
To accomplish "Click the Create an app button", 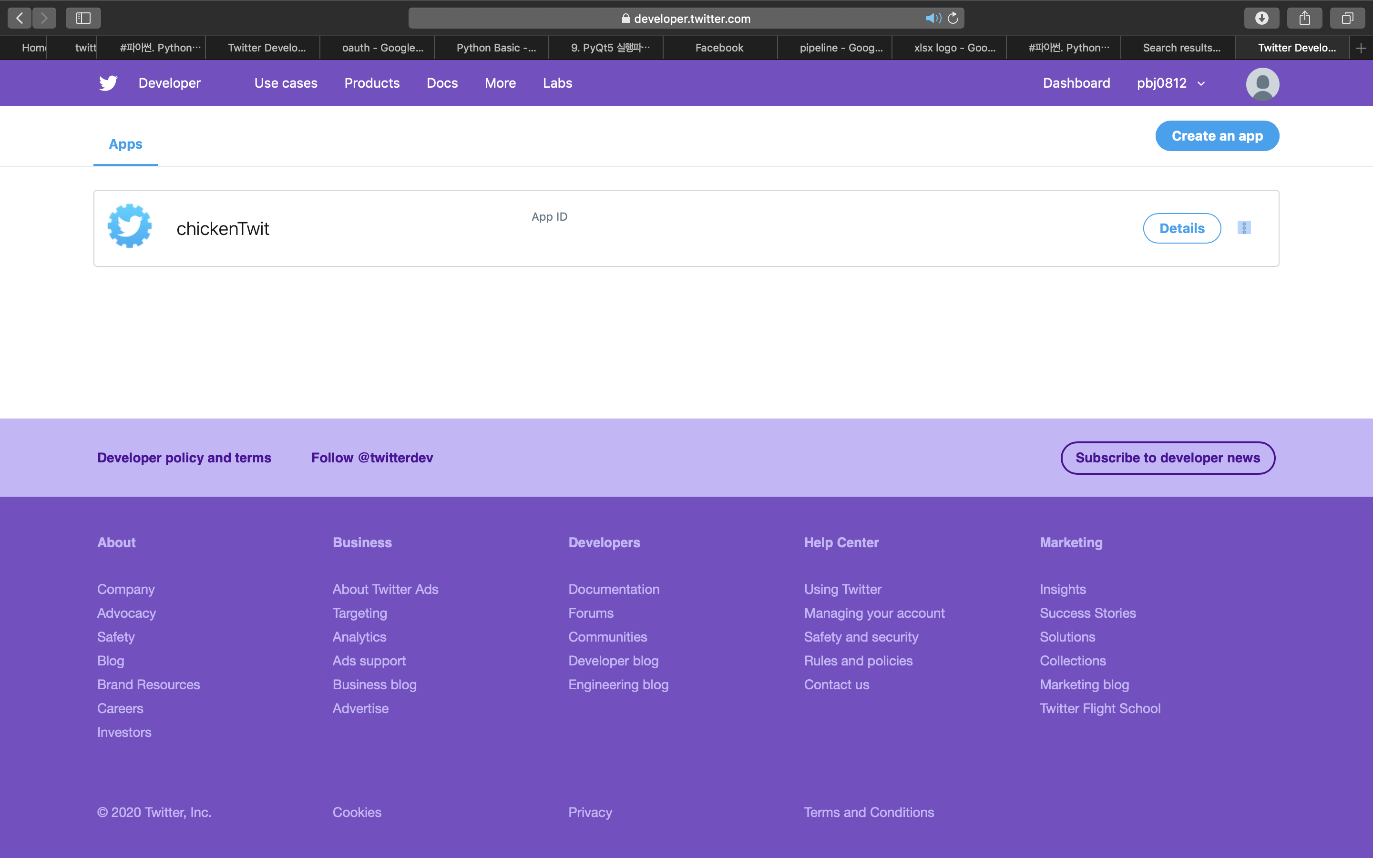I will click(x=1217, y=136).
